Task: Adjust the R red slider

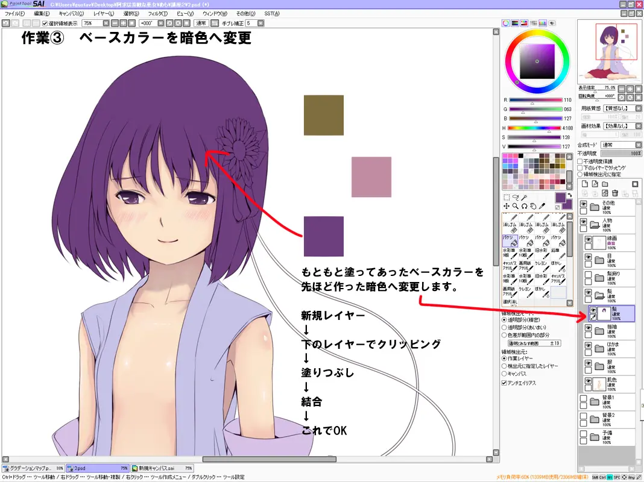Action: click(535, 100)
